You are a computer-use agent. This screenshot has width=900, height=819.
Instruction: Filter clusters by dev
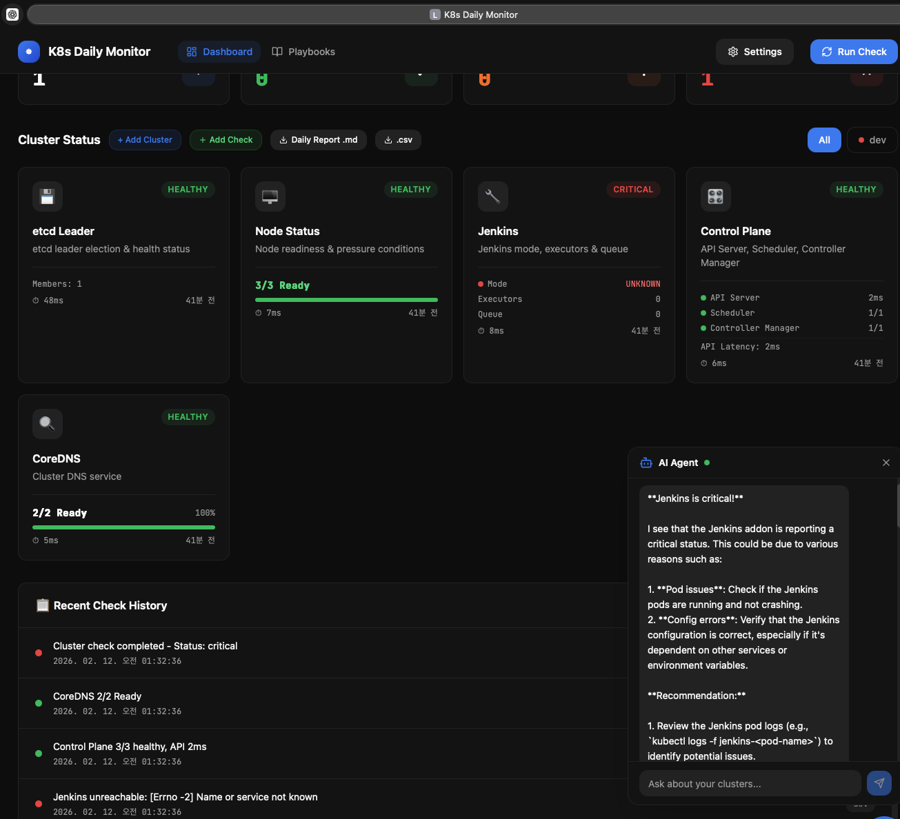(872, 140)
